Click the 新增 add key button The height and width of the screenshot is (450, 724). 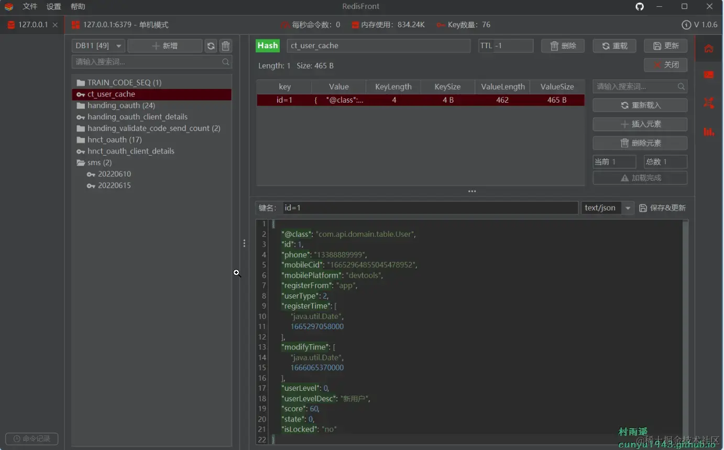pos(164,46)
